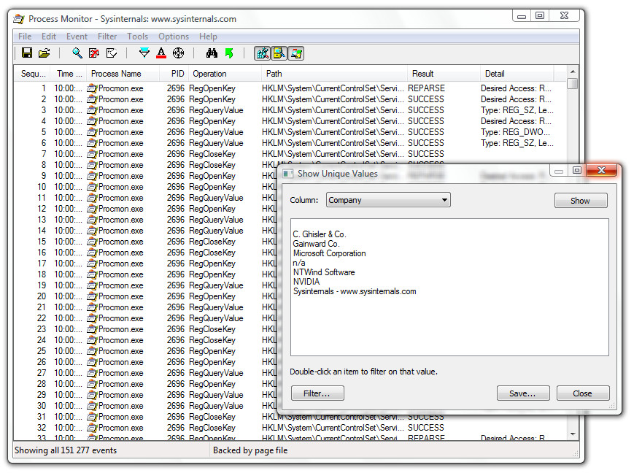Click the Autoscroll toolbar icon
This screenshot has height=473, width=634.
[x=94, y=53]
